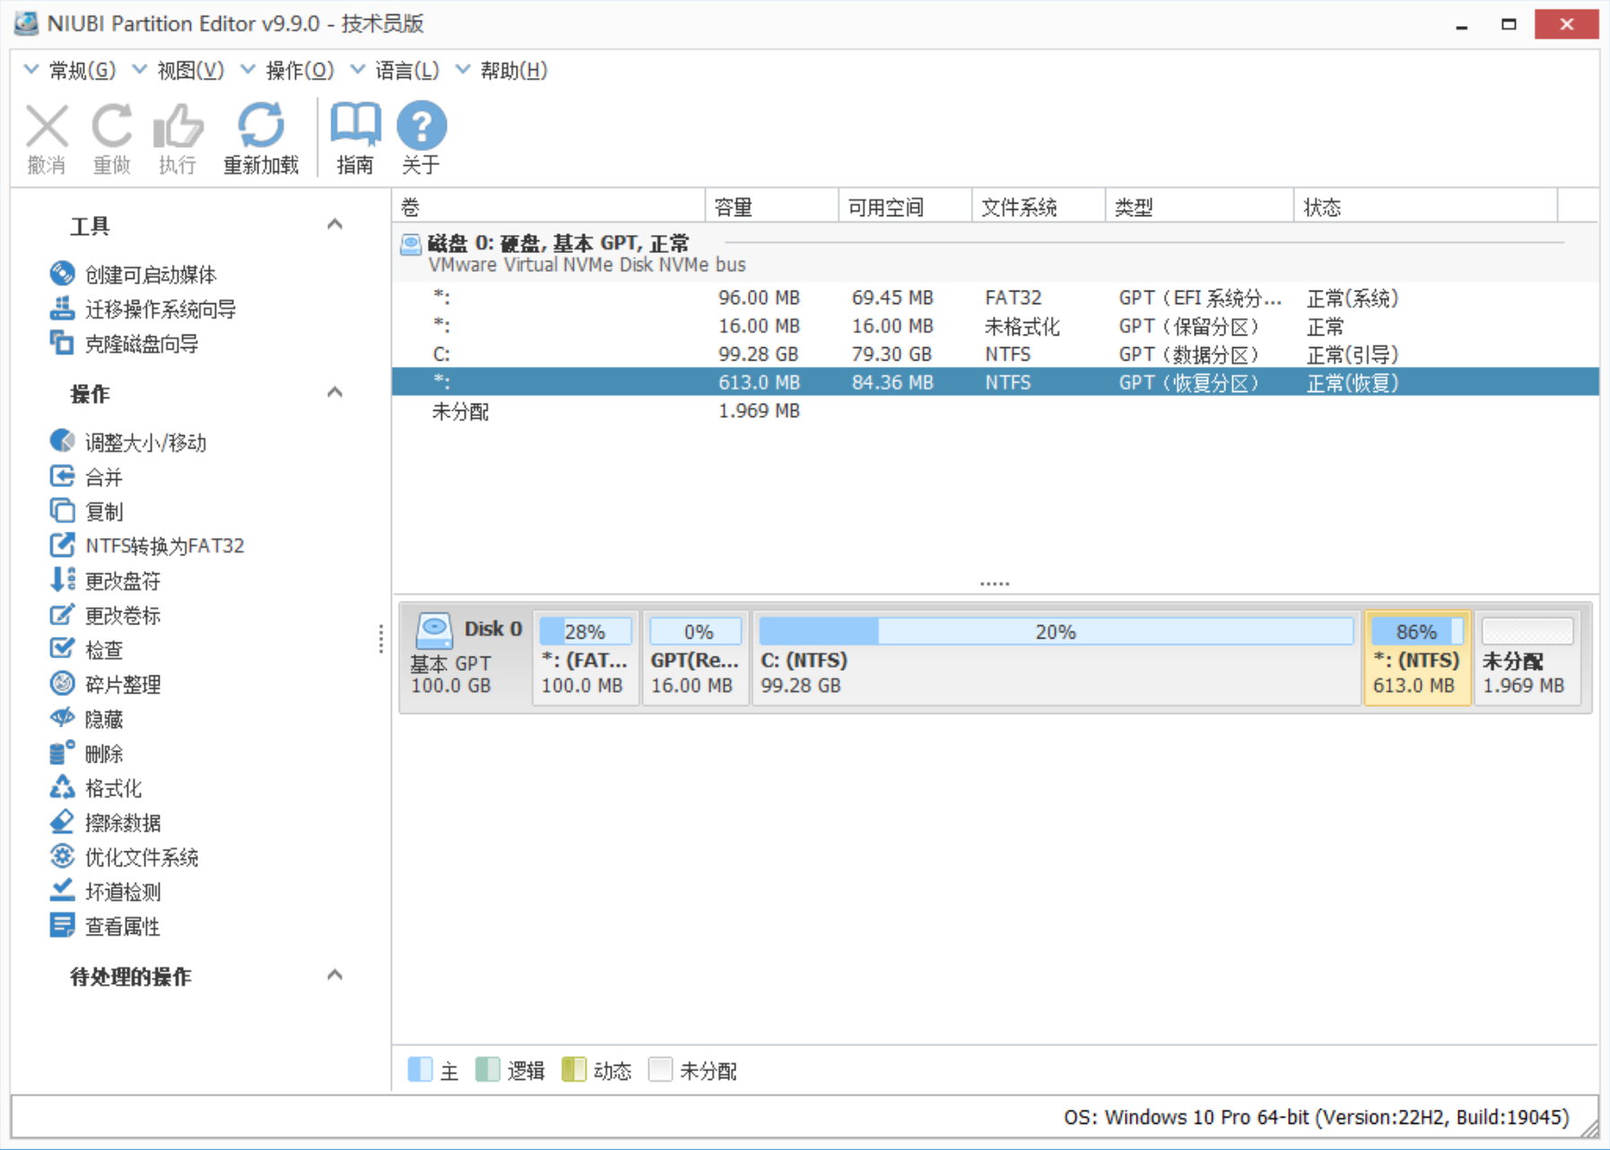Click the Reload (重新加载) toolbar icon
This screenshot has width=1610, height=1150.
[x=261, y=126]
